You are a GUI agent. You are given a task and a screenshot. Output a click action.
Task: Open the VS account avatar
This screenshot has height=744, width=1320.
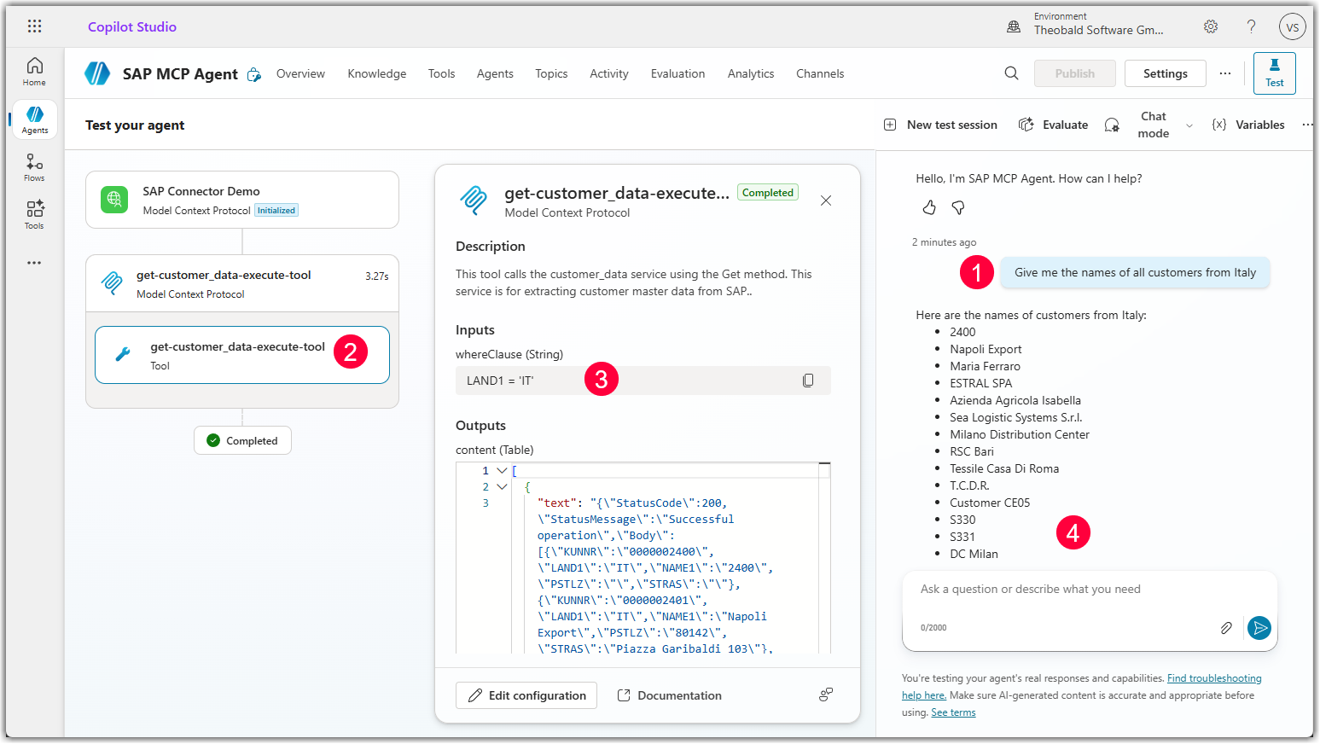pyautogui.click(x=1293, y=26)
